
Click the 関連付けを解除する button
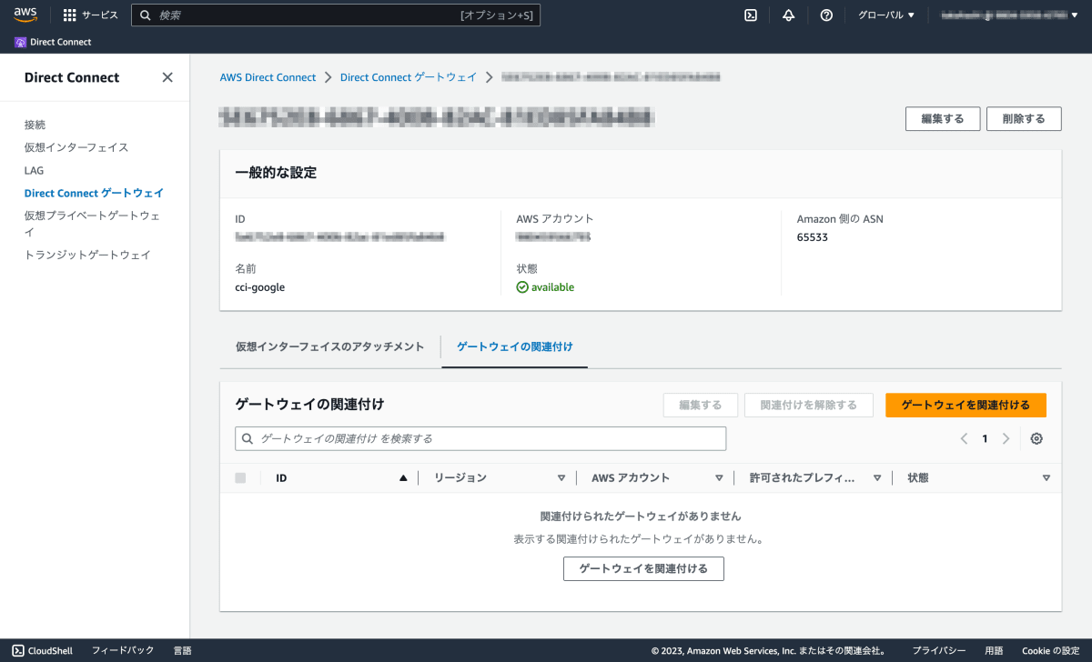click(809, 406)
